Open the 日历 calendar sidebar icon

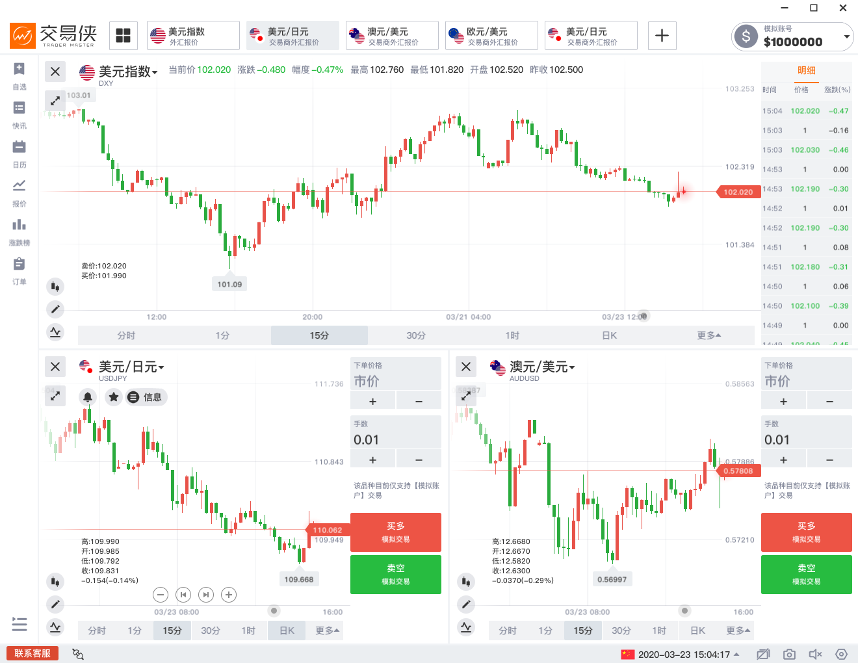19,148
